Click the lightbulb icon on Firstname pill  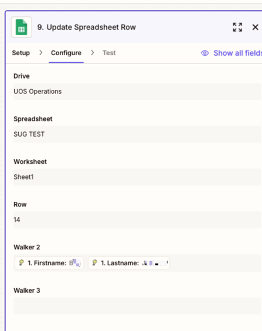tap(21, 262)
